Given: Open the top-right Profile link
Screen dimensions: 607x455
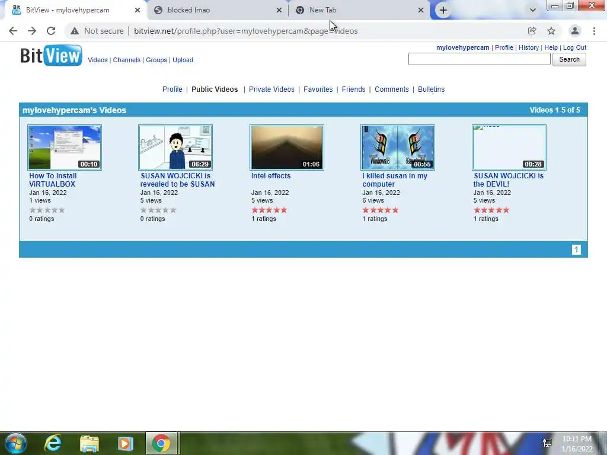Looking at the screenshot, I should [504, 47].
